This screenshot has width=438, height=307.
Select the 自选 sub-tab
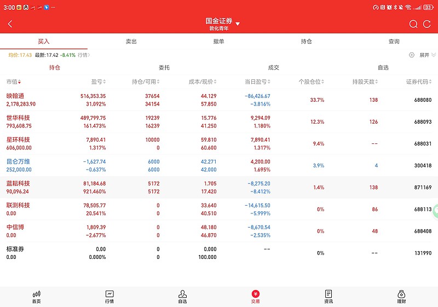tap(383, 67)
